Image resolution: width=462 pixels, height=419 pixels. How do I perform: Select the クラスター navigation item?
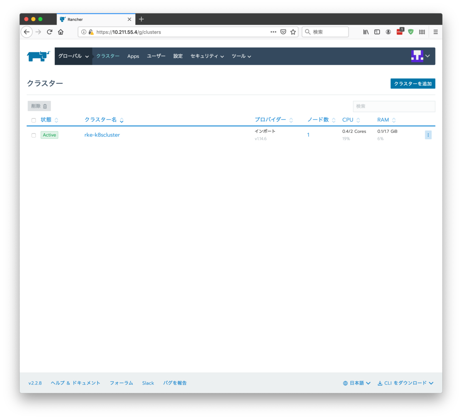click(108, 56)
